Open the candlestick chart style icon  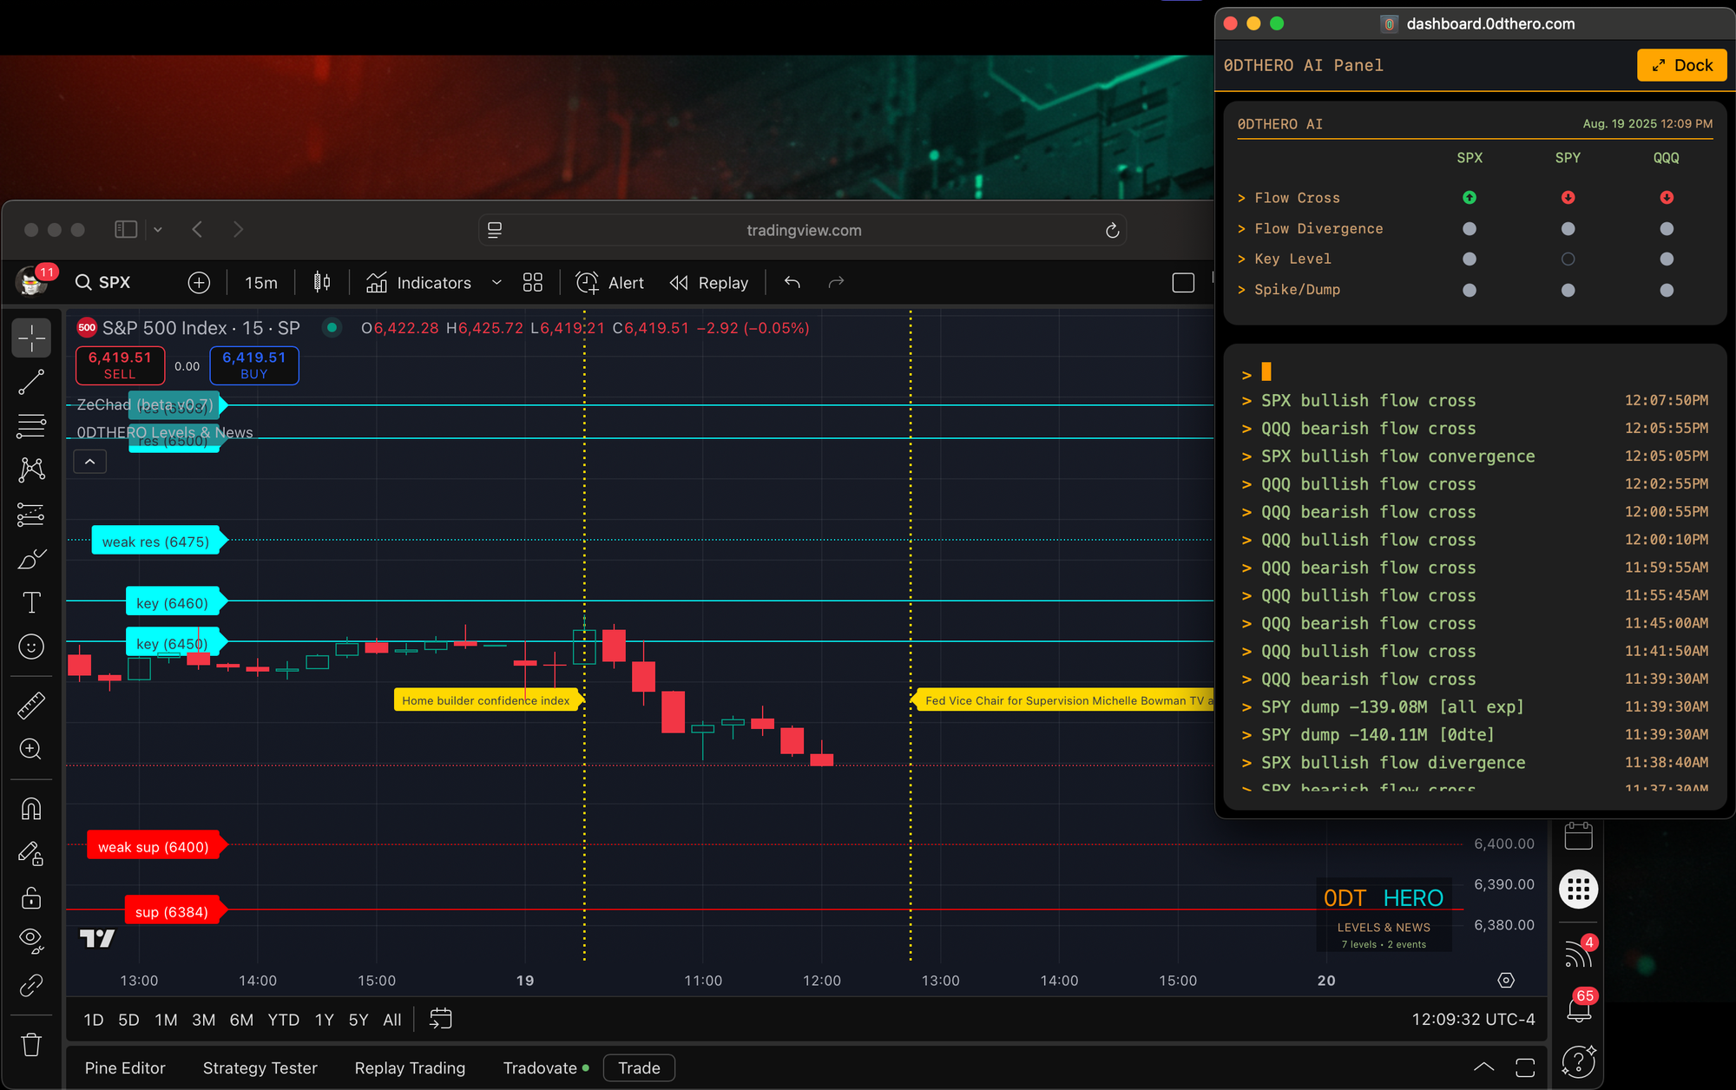pos(322,282)
